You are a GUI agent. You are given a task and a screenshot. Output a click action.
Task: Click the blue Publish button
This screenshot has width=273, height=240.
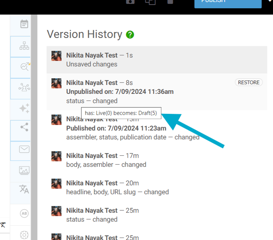(x=228, y=3)
